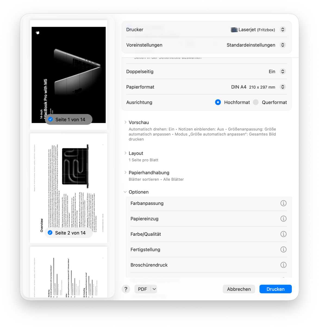Deselect page 2 via its blue checkmark
The image size is (319, 327).
(x=50, y=232)
